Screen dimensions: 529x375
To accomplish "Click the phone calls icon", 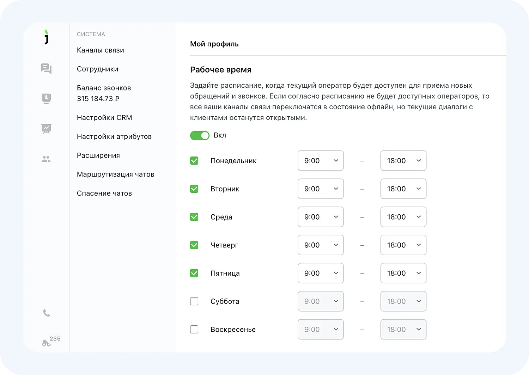I will coord(46,313).
